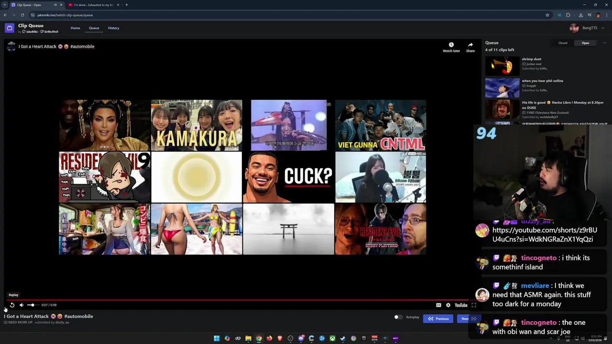
Task: Open the browser Downloads icon
Action: point(580,15)
